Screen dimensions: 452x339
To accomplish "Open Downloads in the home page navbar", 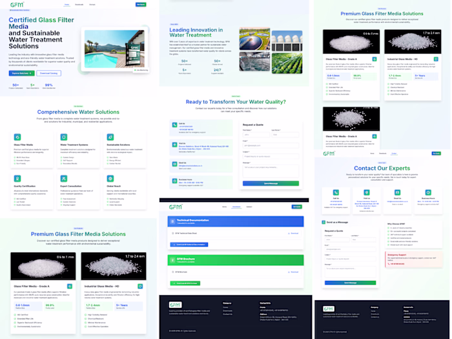I will [79, 5].
